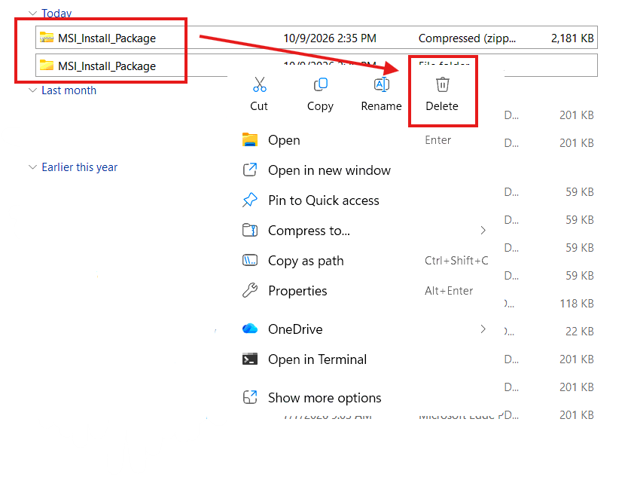
Task: Click the Today group label
Action: [x=56, y=13]
